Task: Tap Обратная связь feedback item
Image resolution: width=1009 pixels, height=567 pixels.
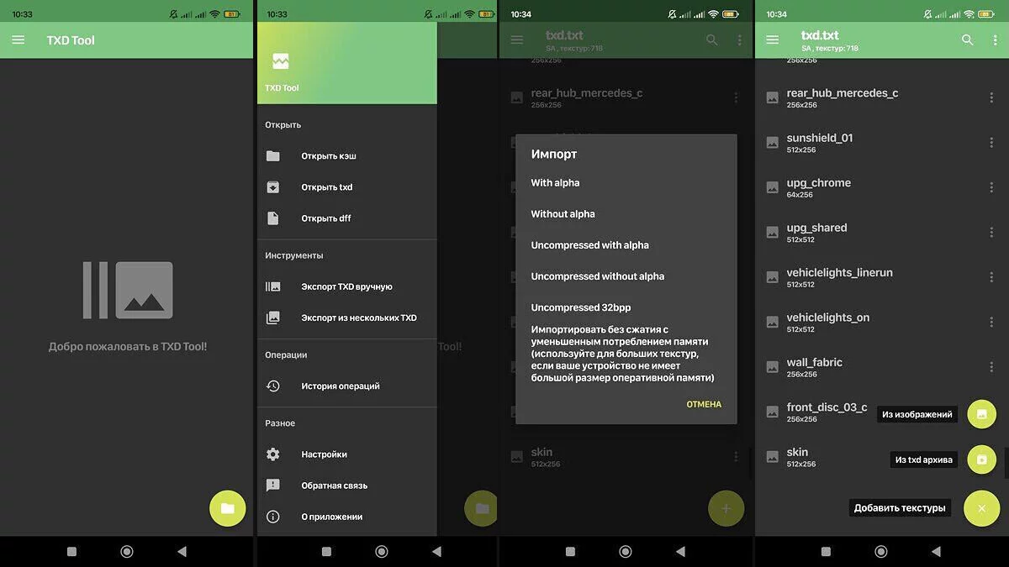Action: tap(334, 486)
